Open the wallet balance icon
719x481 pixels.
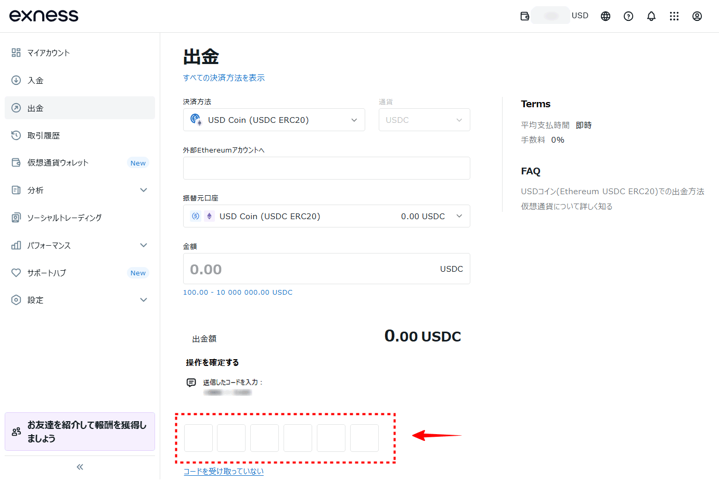525,16
